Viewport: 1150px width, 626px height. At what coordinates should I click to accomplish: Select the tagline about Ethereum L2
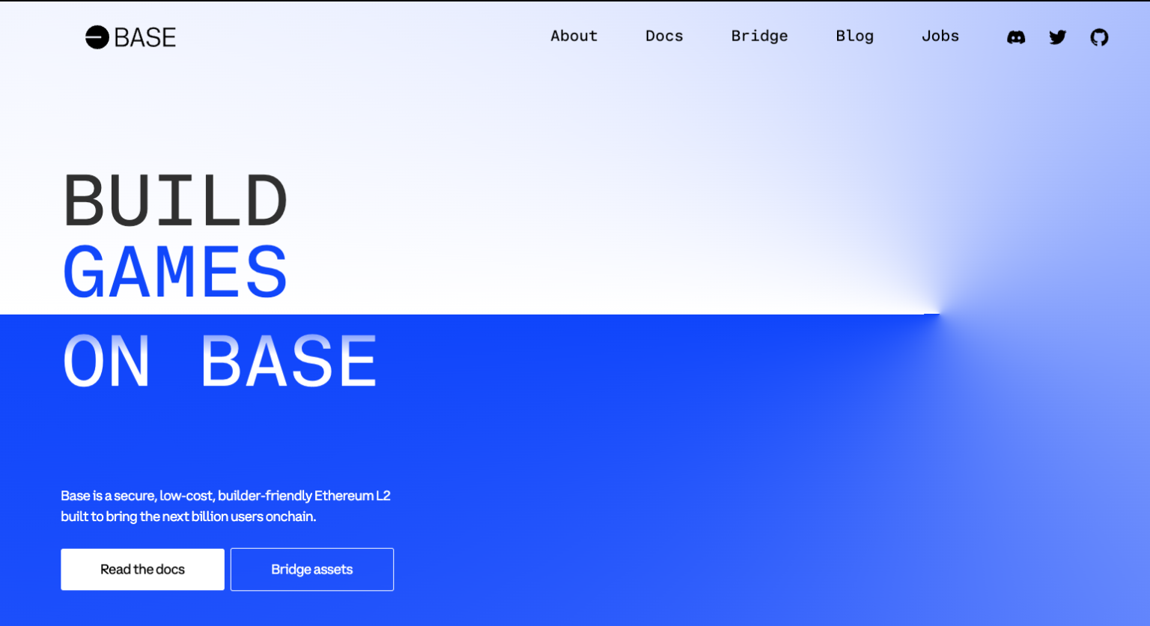click(226, 505)
